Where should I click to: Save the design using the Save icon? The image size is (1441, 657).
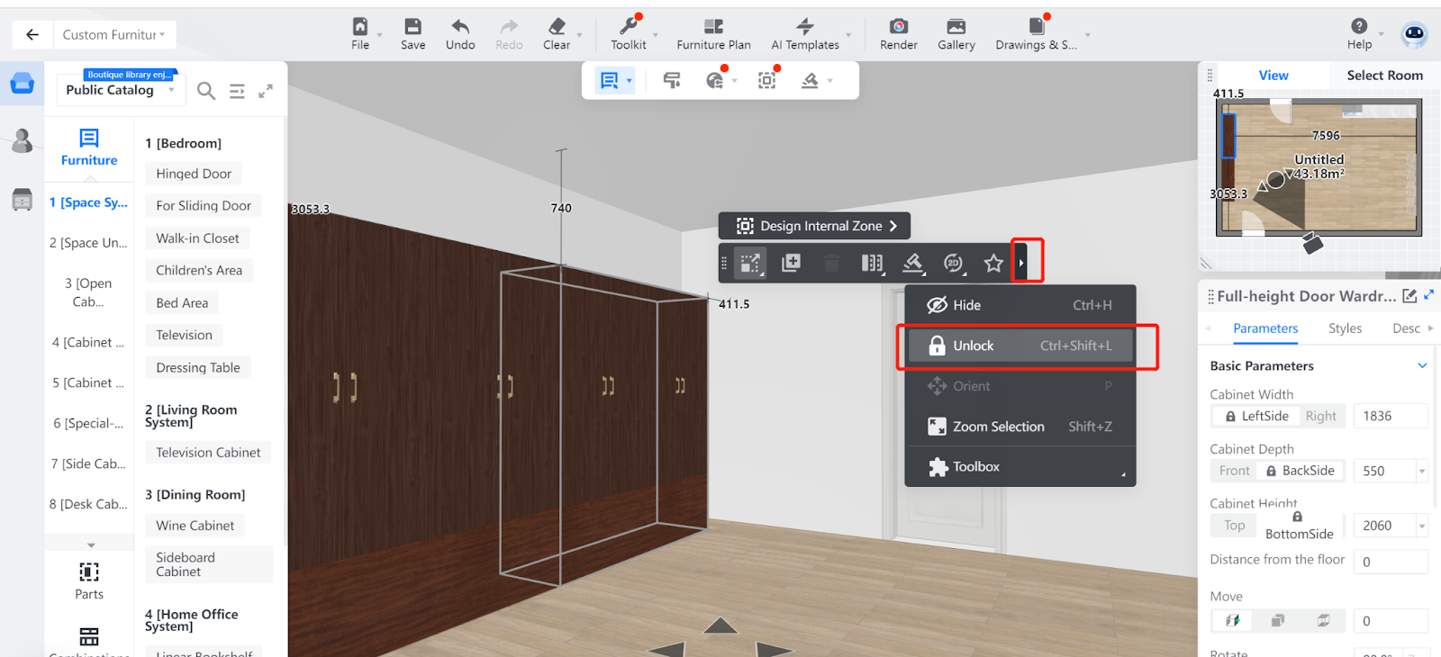click(x=412, y=27)
